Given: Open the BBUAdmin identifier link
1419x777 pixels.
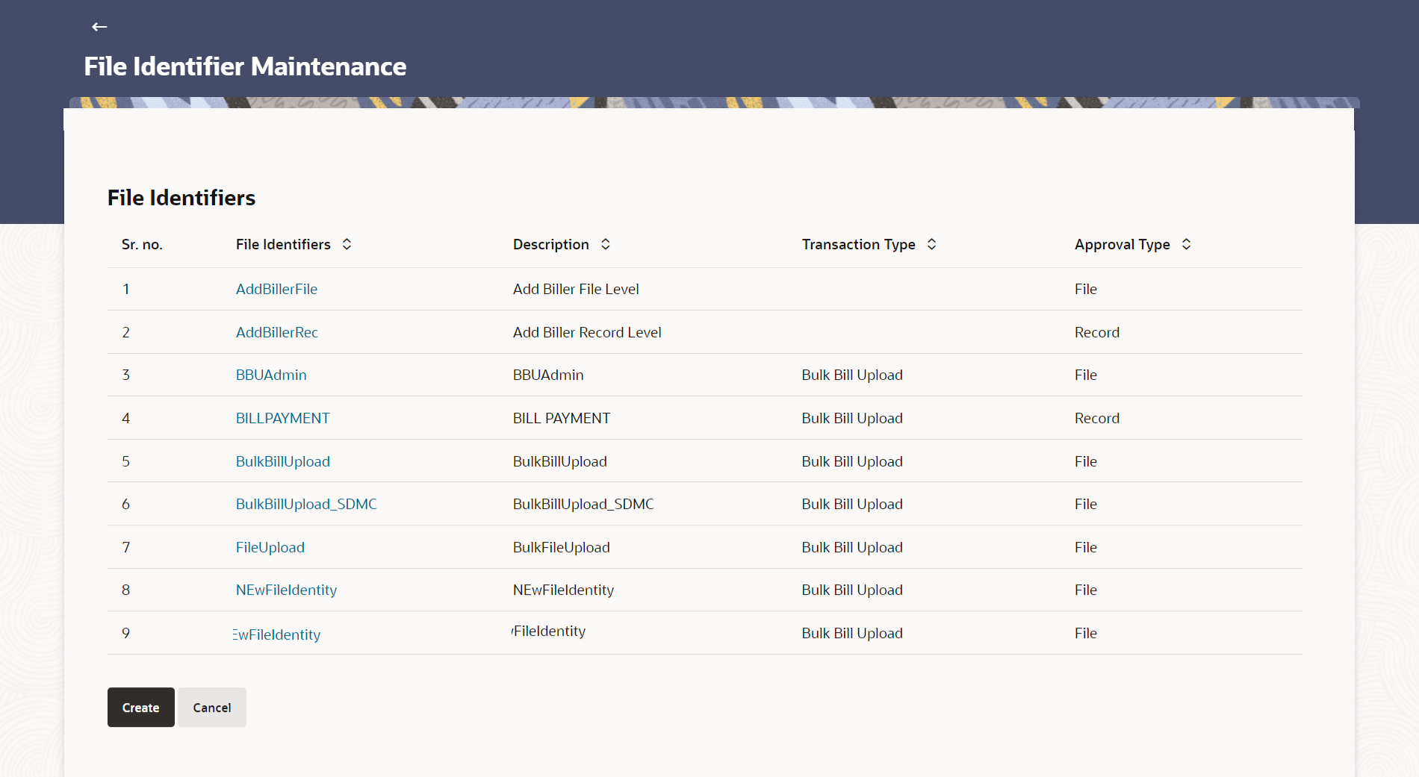Looking at the screenshot, I should coord(271,375).
